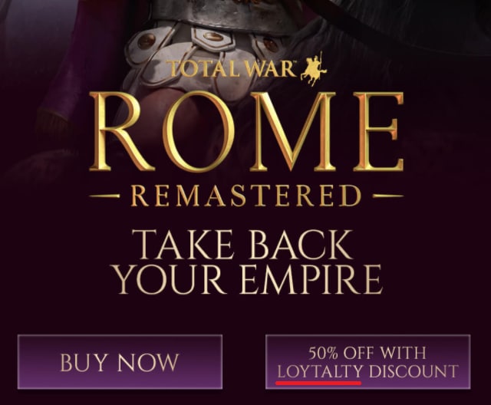The height and width of the screenshot is (405, 491).
Task: Click the word DISCOUNT in the offer
Action: click(x=414, y=371)
